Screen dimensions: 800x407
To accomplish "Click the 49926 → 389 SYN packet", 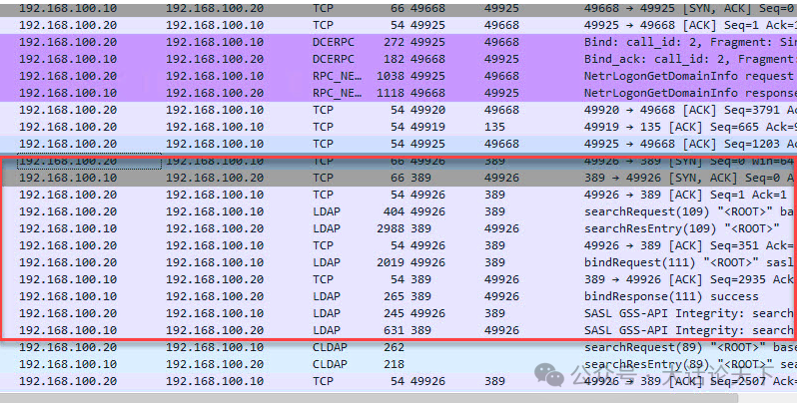I will [x=400, y=161].
